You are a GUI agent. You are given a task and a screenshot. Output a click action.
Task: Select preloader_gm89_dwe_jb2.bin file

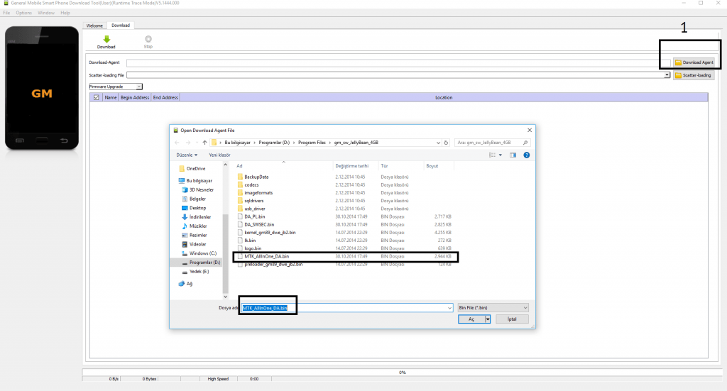point(273,265)
